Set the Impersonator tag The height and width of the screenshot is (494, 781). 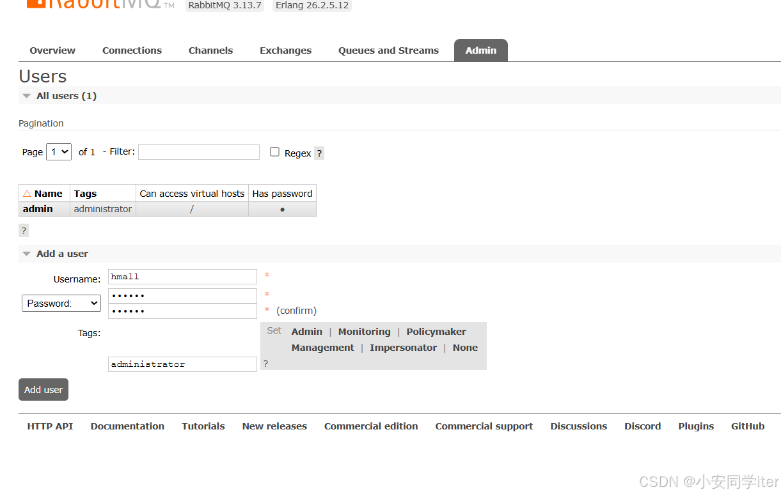(403, 348)
